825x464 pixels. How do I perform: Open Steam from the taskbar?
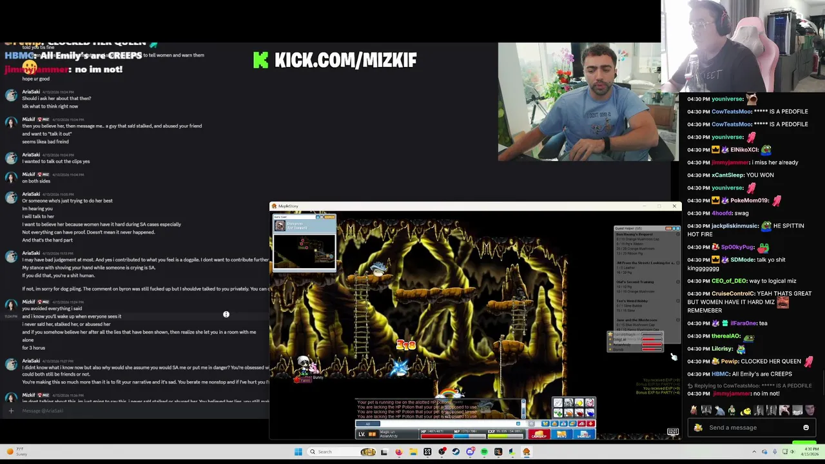point(456,452)
